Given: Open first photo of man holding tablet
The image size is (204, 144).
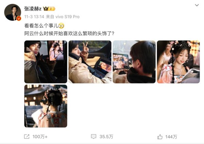Looking at the screenshot, I should coord(46,62).
